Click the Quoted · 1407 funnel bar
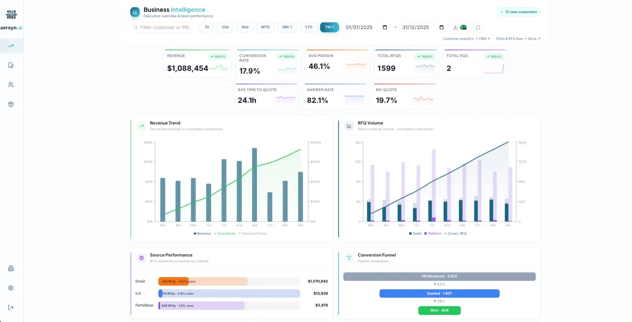The image size is (632, 322). 439,293
